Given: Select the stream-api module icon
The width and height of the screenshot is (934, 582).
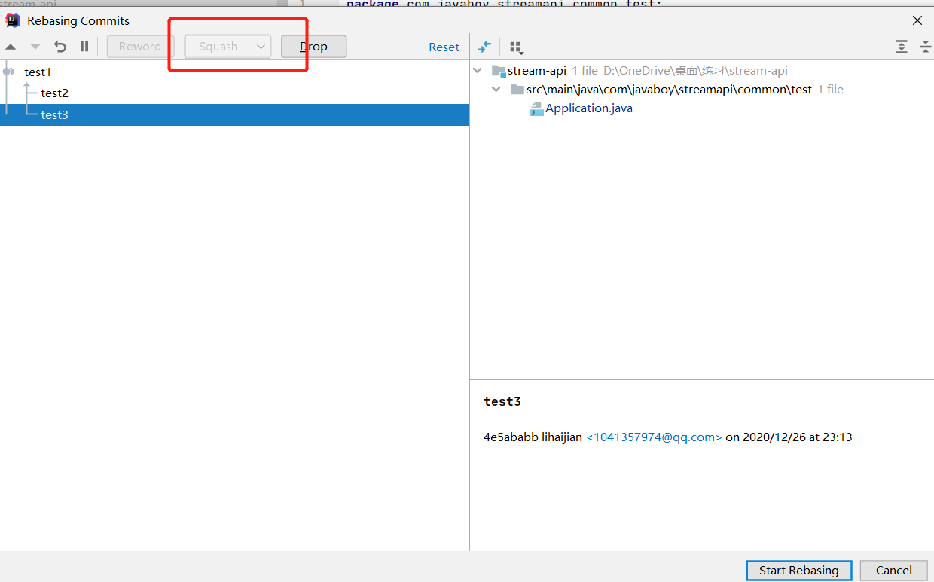Looking at the screenshot, I should (499, 71).
